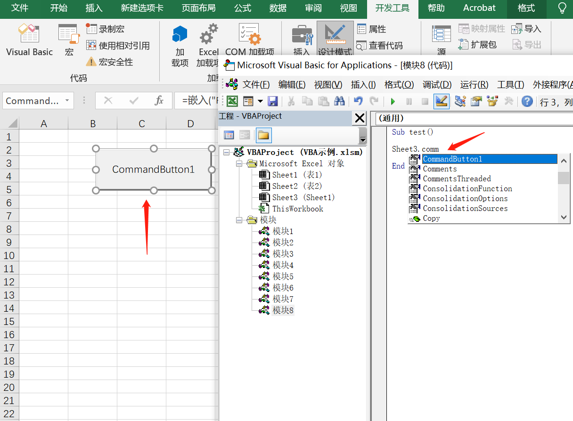The width and height of the screenshot is (573, 421).
Task: Click the Undo arrow in the VBA editor toolbar
Action: click(x=358, y=101)
